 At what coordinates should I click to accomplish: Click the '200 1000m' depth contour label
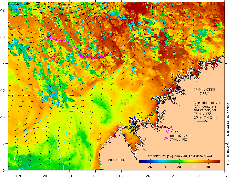(x=117, y=160)
